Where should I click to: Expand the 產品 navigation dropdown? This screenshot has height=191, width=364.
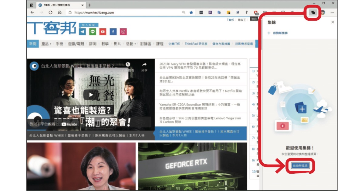click(46, 44)
